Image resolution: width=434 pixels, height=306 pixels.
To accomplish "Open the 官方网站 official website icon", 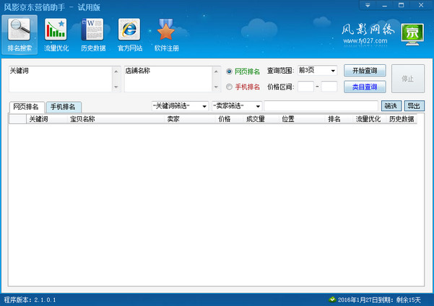I will pyautogui.click(x=130, y=35).
